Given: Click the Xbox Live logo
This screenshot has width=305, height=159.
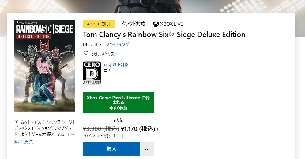Looking at the screenshot, I should pos(168,24).
